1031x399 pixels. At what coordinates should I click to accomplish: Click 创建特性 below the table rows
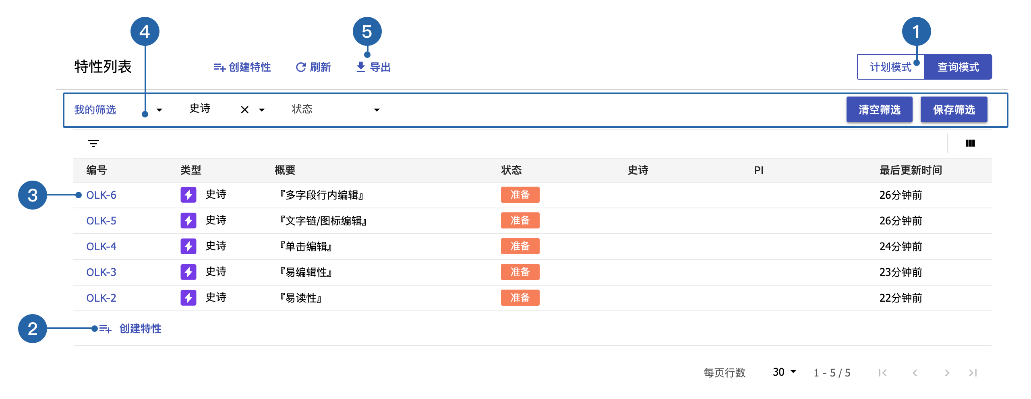[x=130, y=329]
